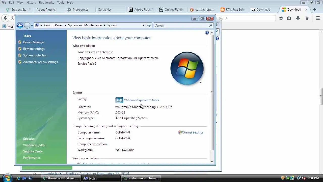323x182 pixels.
Task: Click the network connection tray icon
Action: click(x=299, y=178)
